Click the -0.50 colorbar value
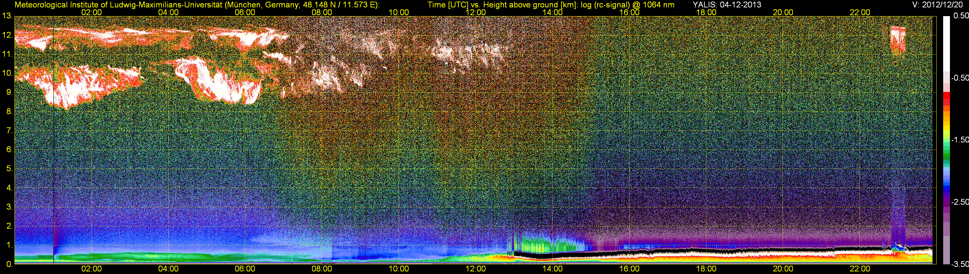This screenshot has width=969, height=274. [960, 78]
